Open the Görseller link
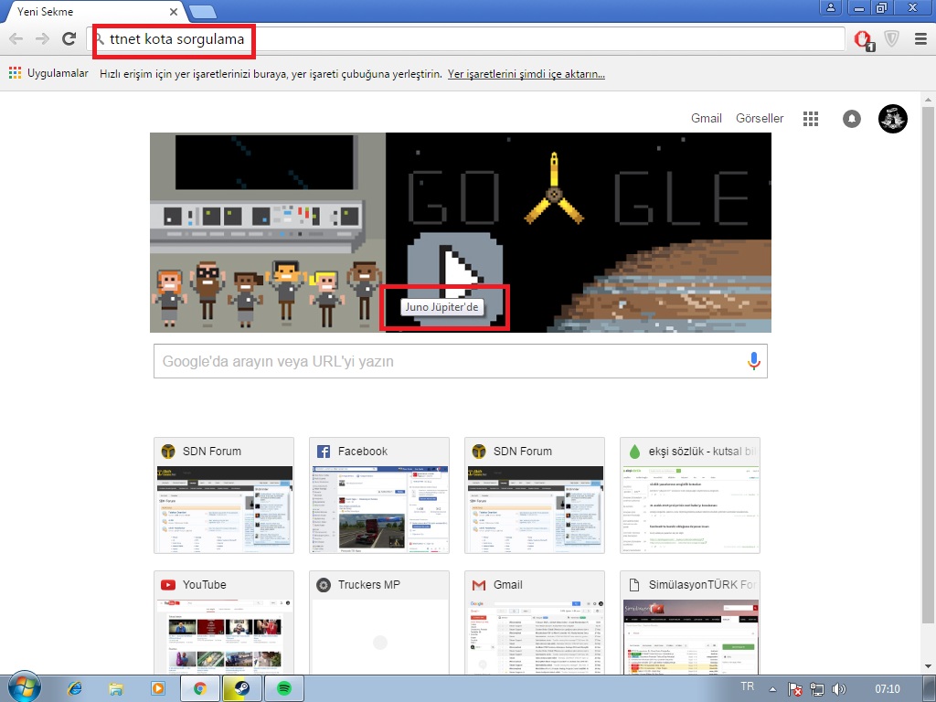936x702 pixels. (760, 118)
